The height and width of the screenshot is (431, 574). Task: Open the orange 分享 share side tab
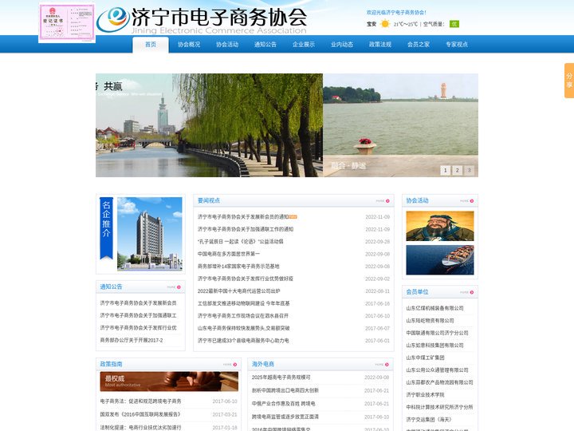(x=569, y=81)
